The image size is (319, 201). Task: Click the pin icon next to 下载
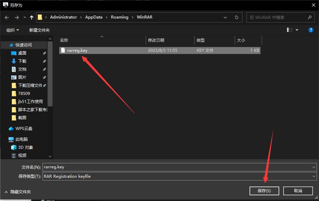coord(45,61)
